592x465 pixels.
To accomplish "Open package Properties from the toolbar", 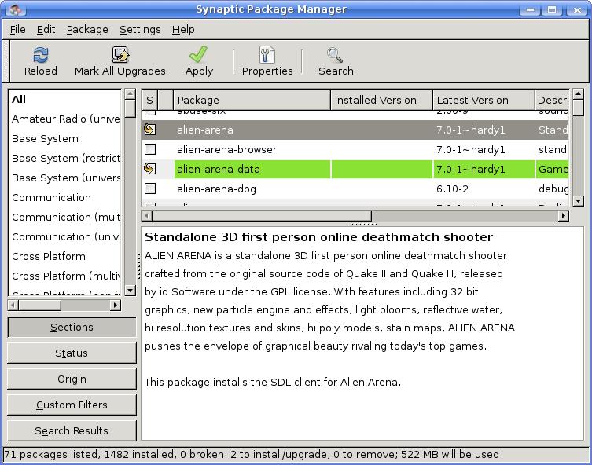I will (x=267, y=56).
